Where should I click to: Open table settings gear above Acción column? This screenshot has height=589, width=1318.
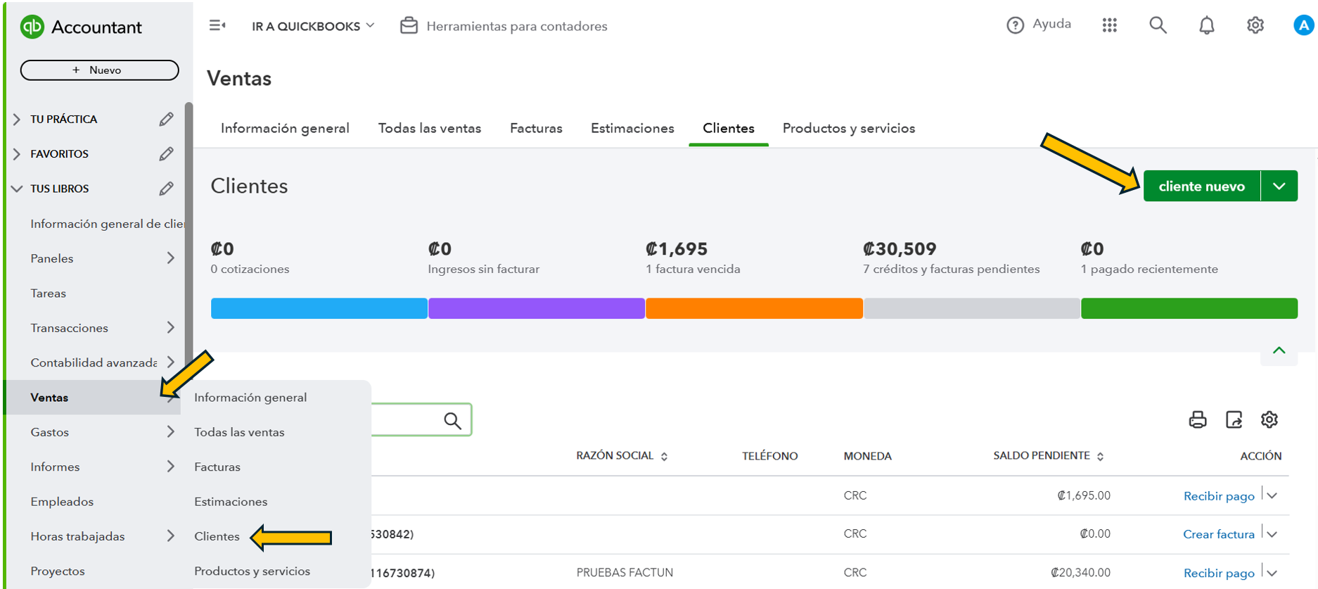pyautogui.click(x=1269, y=420)
